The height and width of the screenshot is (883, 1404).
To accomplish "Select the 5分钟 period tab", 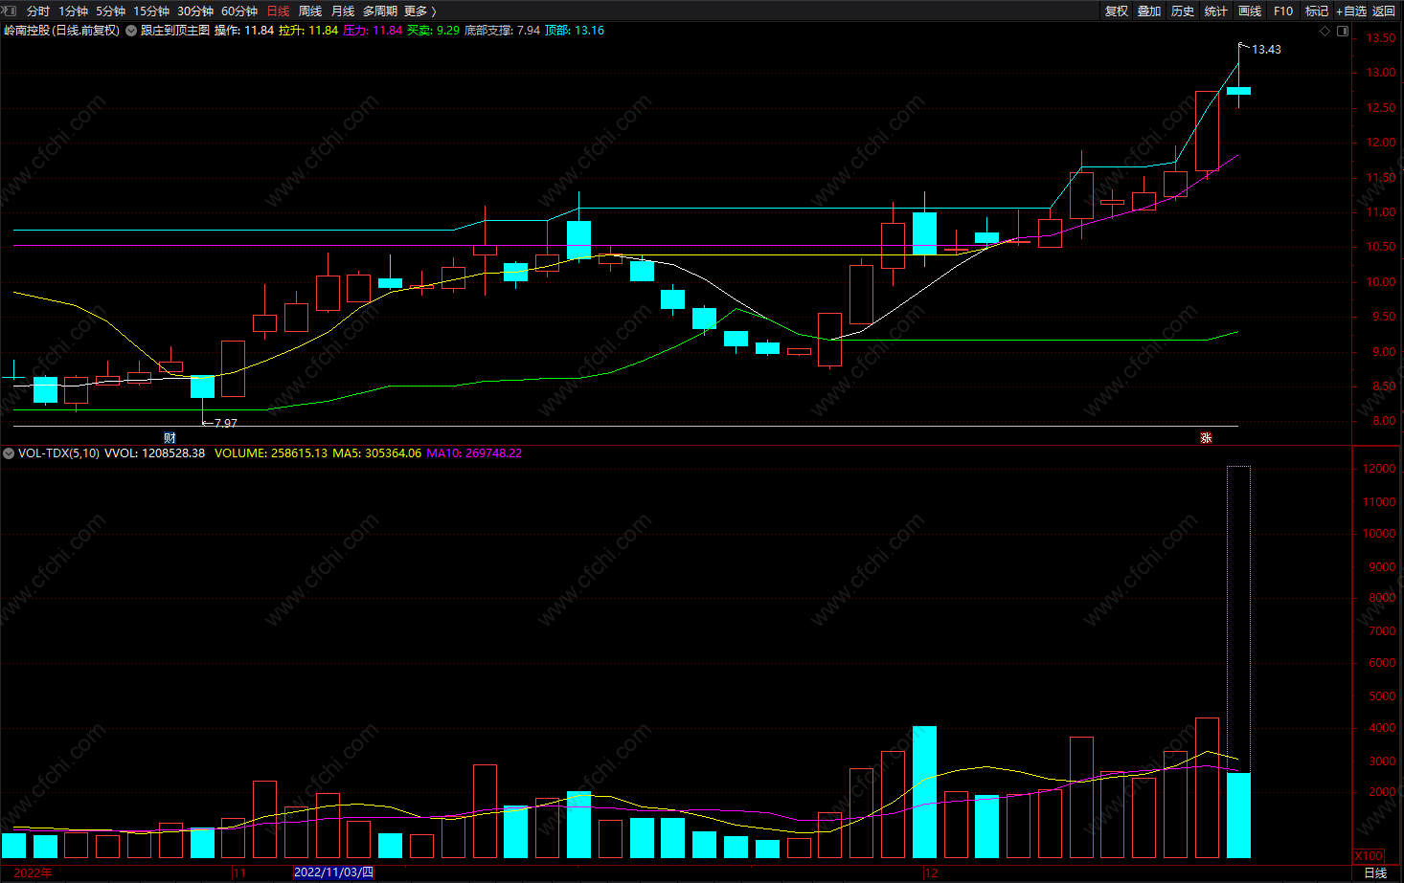I will (x=110, y=11).
